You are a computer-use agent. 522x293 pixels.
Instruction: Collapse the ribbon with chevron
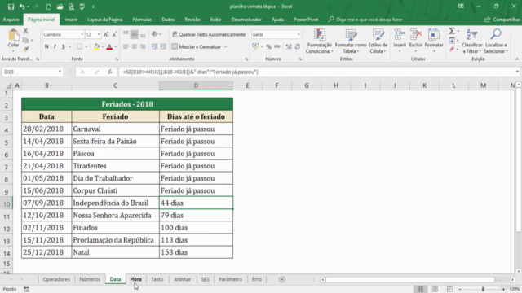click(517, 59)
